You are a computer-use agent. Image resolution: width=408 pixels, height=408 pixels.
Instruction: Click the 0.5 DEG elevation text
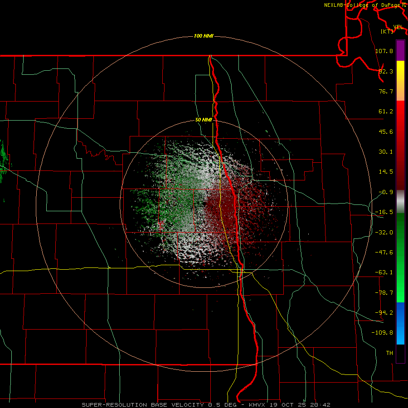(222, 405)
